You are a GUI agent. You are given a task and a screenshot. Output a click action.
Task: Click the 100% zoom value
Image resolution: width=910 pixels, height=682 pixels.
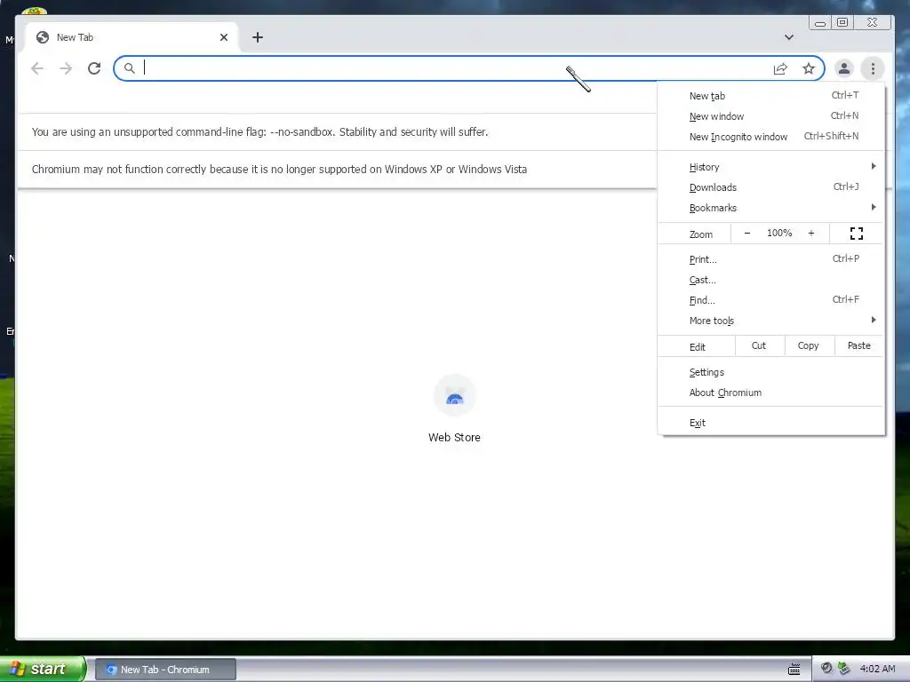coord(778,234)
